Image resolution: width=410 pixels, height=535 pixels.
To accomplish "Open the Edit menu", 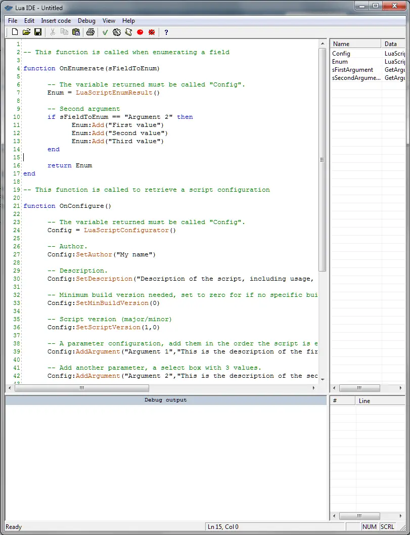I will 29,21.
